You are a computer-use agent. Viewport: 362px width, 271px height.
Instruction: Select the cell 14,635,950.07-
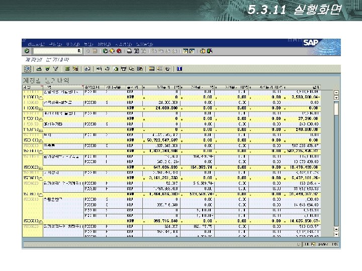tap(302, 221)
